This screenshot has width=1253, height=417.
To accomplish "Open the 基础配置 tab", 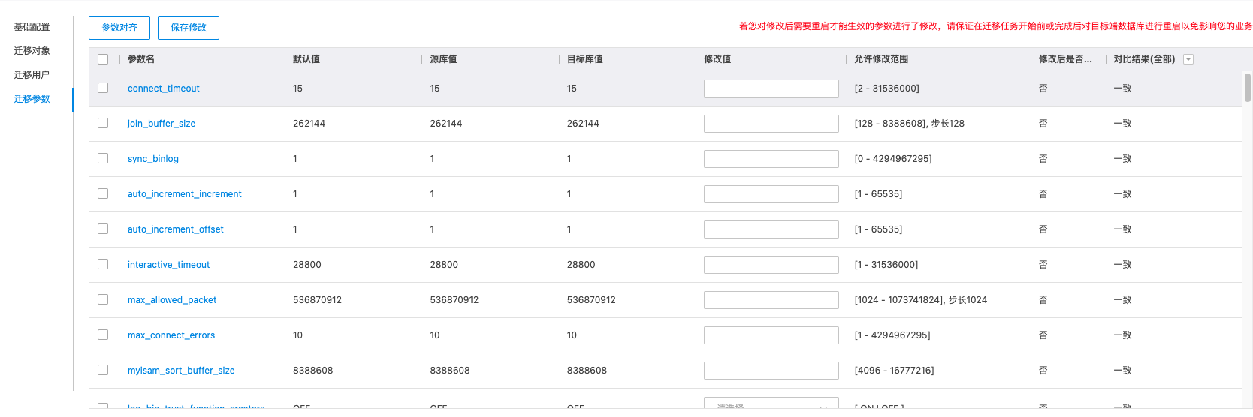I will (x=32, y=27).
